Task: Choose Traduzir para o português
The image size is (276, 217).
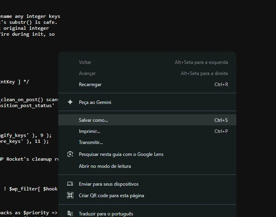Action: pos(147,214)
